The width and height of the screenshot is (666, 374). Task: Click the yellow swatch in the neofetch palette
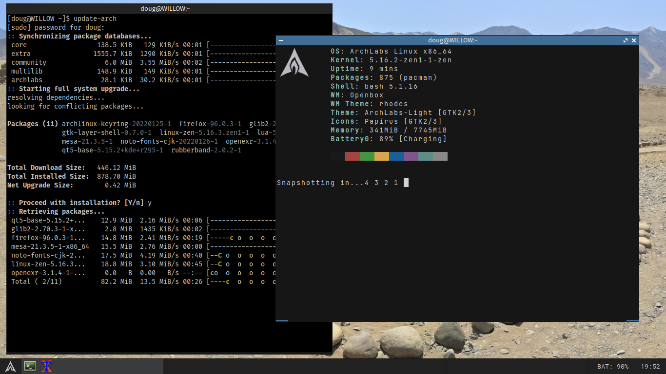tap(382, 156)
